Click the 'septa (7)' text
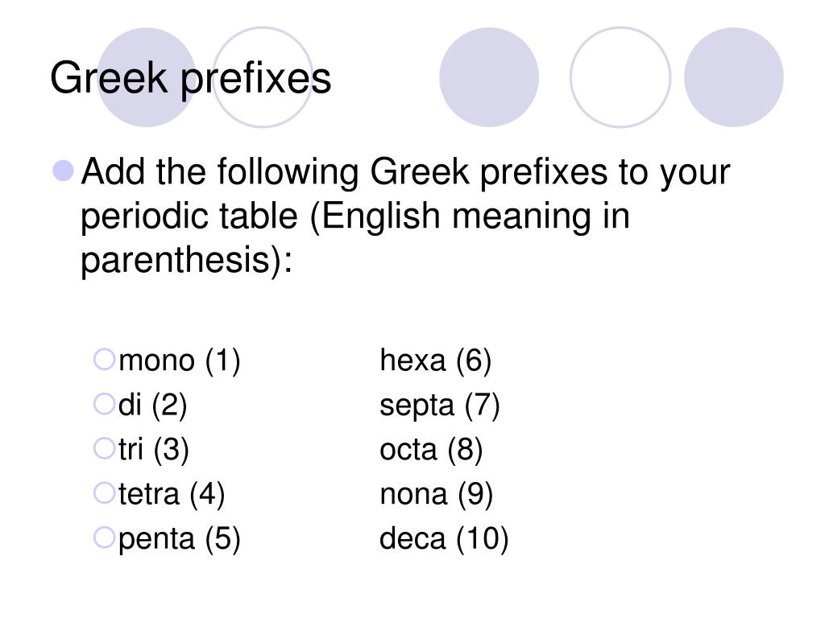825x618 pixels. click(440, 406)
